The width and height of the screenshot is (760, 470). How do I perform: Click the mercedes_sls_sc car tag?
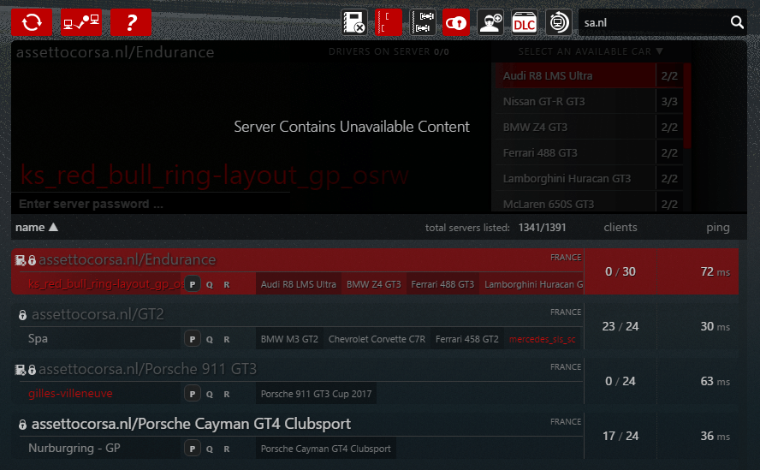tap(543, 339)
